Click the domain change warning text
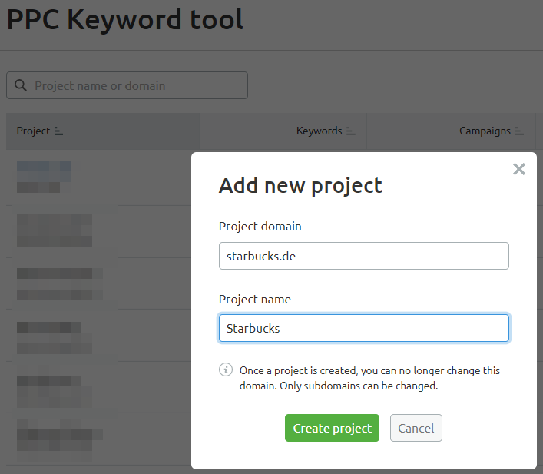 tap(369, 378)
